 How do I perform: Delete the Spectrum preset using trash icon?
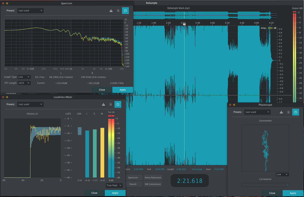click(118, 11)
